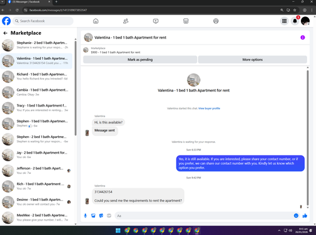Select the Messenger Facebook browser tab
316x235 pixels.
pos(28,2)
